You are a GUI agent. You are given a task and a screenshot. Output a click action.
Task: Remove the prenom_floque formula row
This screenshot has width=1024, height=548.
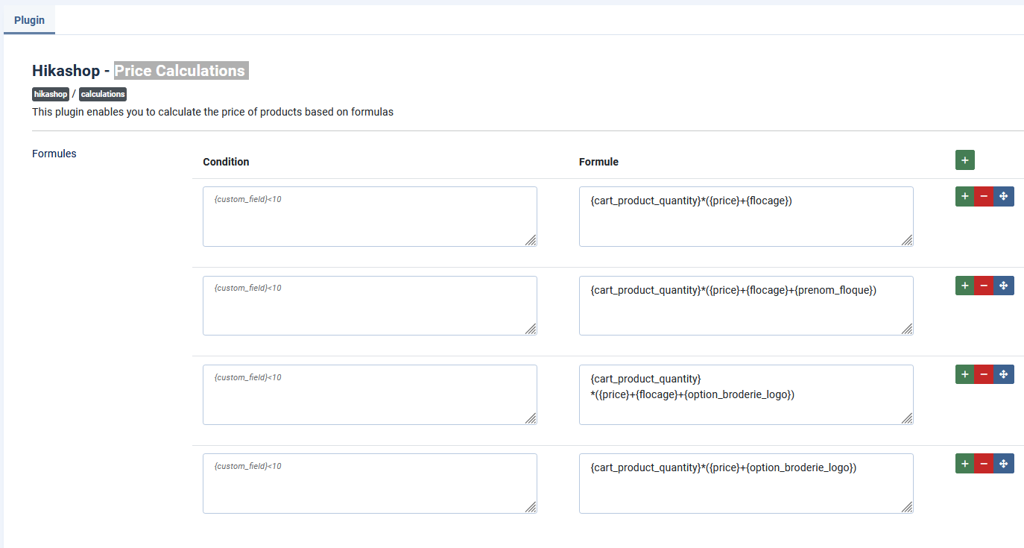984,286
